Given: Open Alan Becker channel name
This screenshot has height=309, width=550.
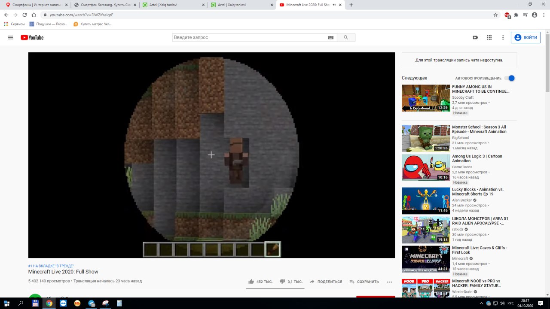Looking at the screenshot, I should (462, 200).
